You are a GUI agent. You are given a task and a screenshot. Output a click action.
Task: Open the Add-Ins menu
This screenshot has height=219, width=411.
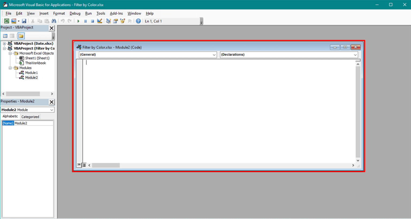click(x=116, y=13)
